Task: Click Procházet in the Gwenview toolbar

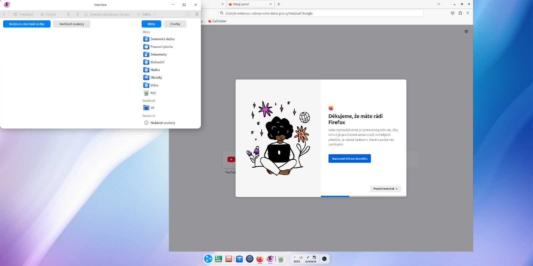Action: click(x=23, y=14)
